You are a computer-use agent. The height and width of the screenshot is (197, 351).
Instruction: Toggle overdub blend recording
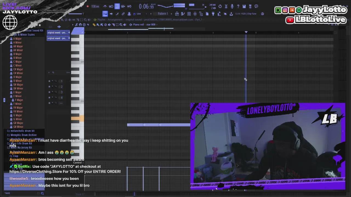point(123,6)
